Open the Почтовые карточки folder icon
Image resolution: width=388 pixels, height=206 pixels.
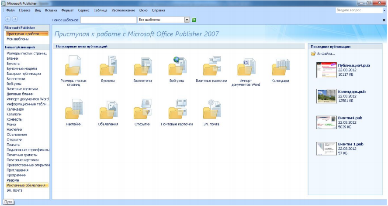pyautogui.click(x=177, y=109)
